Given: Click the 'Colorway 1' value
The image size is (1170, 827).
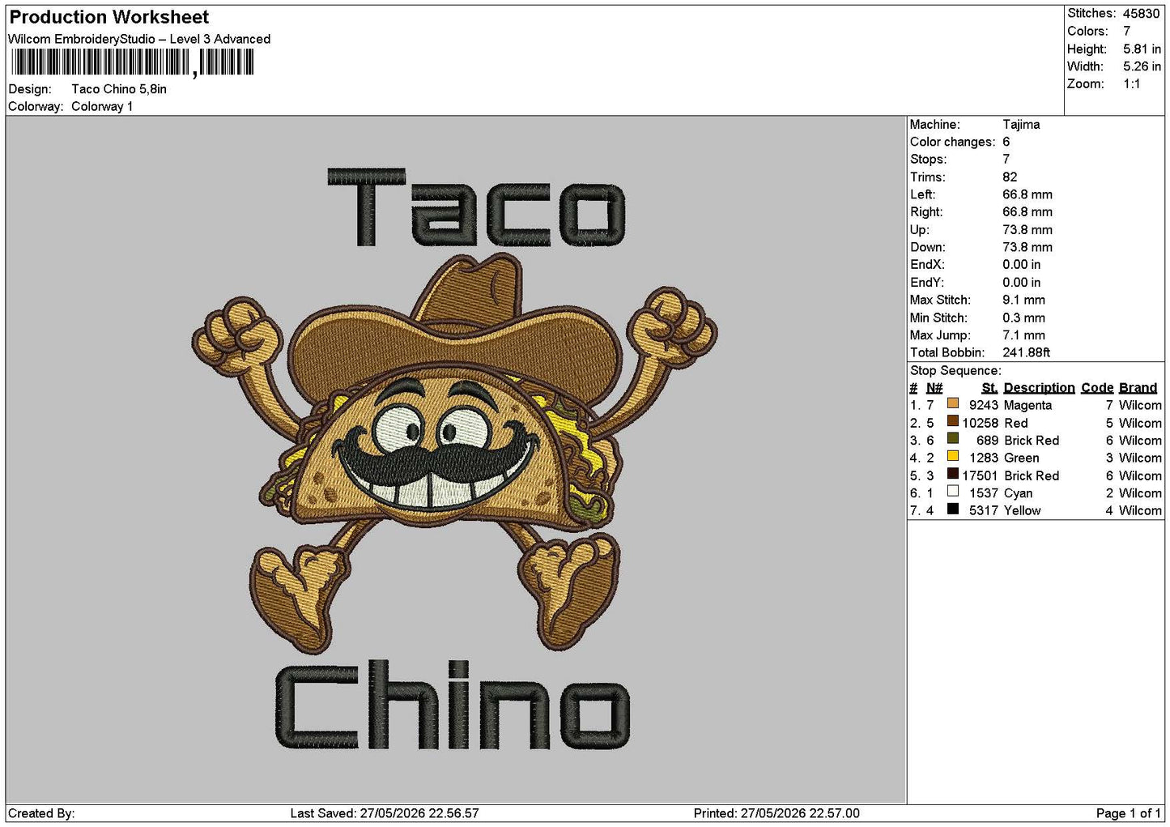Looking at the screenshot, I should coord(102,107).
